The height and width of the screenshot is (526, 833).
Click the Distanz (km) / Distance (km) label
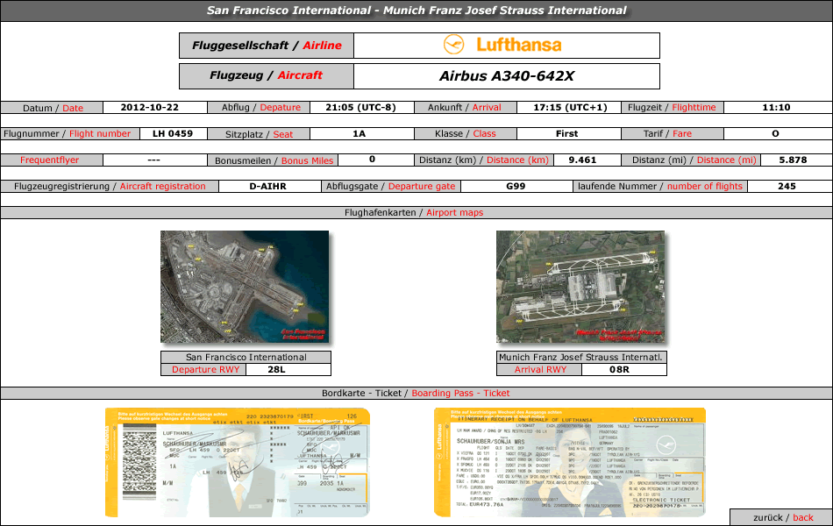click(x=483, y=160)
